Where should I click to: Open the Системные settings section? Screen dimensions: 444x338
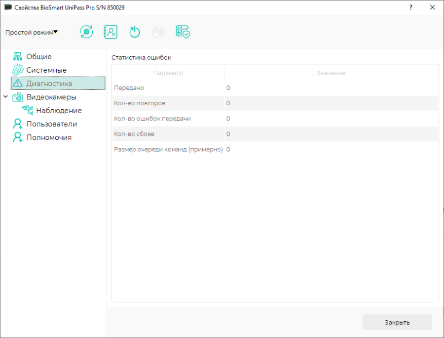tap(46, 70)
